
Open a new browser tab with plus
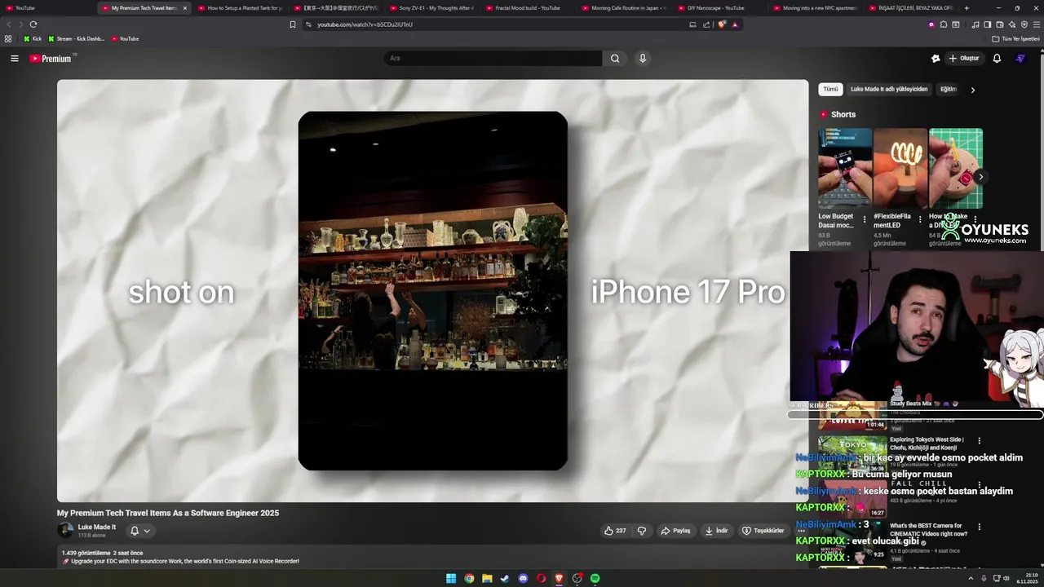967,8
